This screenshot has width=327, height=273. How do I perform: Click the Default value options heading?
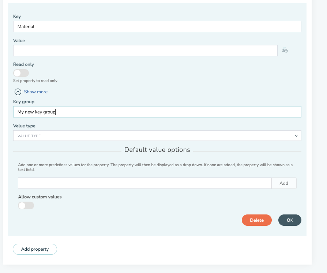coord(157,150)
